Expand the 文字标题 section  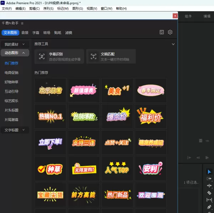tap(14, 130)
